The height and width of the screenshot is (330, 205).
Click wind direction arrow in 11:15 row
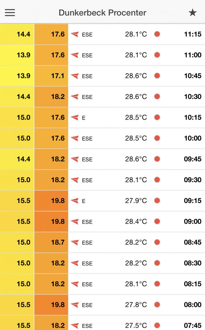(75, 34)
